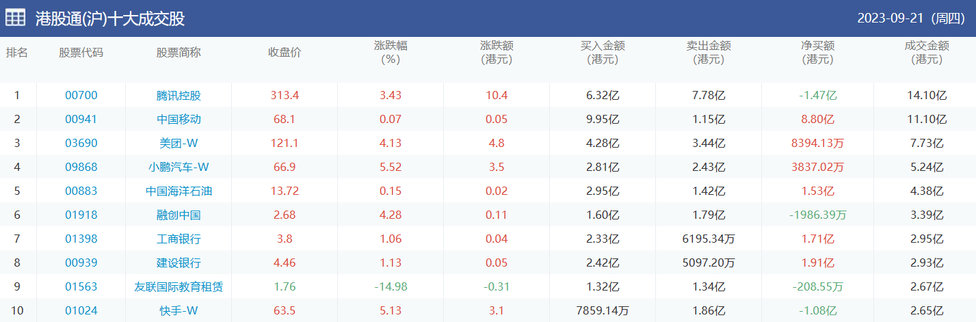This screenshot has width=976, height=322.
Task: Open the 建设银行 stock page
Action: click(179, 263)
